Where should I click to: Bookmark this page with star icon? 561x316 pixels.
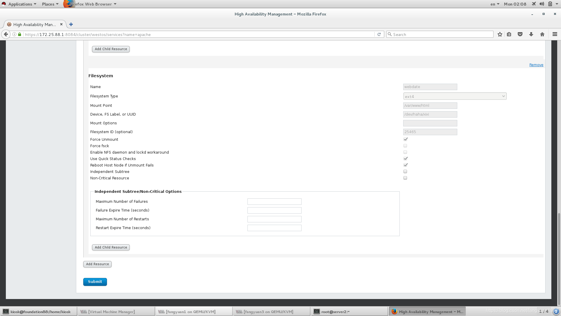click(x=500, y=34)
